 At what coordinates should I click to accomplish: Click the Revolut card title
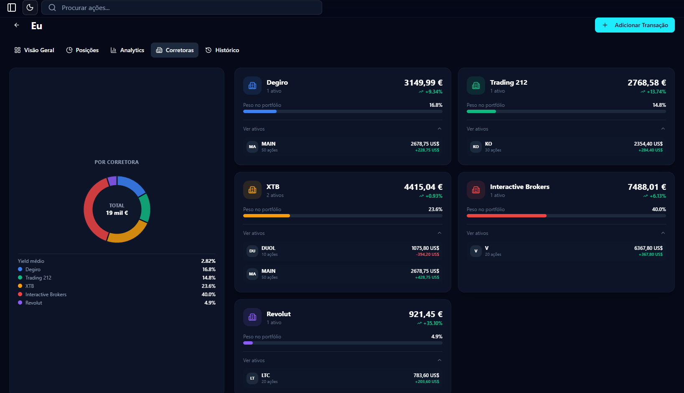[279, 314]
